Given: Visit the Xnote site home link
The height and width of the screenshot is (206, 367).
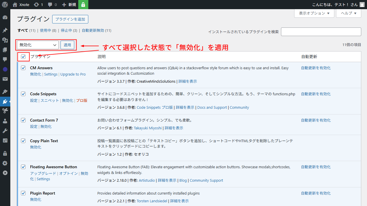Looking at the screenshot, I should [x=21, y=5].
